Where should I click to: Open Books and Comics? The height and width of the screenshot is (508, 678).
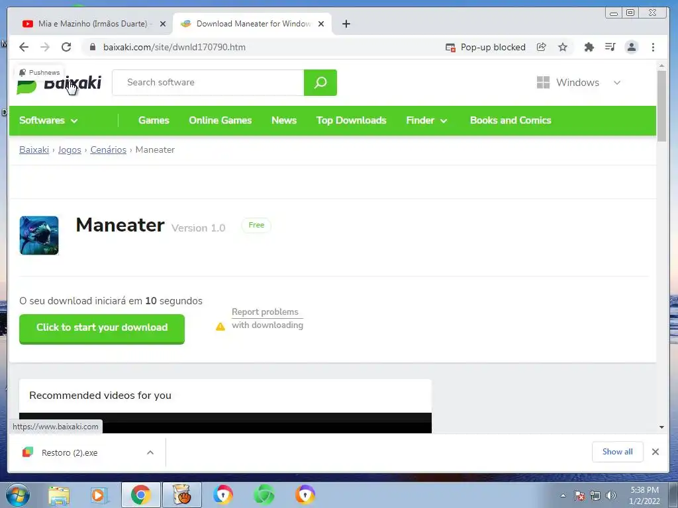[x=510, y=120]
